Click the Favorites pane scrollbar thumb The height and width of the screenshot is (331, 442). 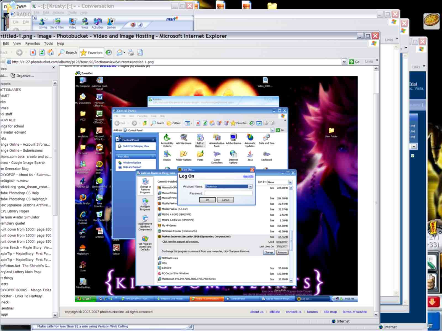[x=55, y=150]
